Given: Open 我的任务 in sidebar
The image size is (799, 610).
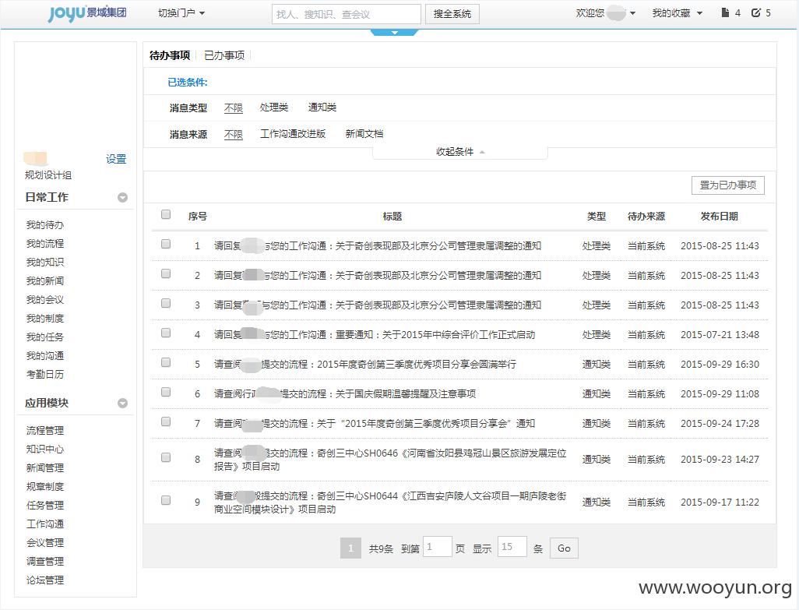Looking at the screenshot, I should [x=45, y=337].
